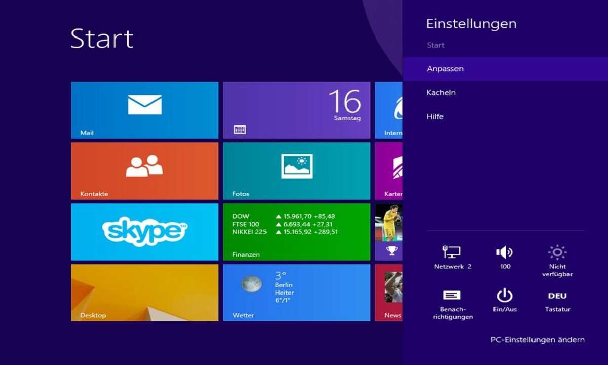Click the Ein/Aus power icon

[505, 300]
